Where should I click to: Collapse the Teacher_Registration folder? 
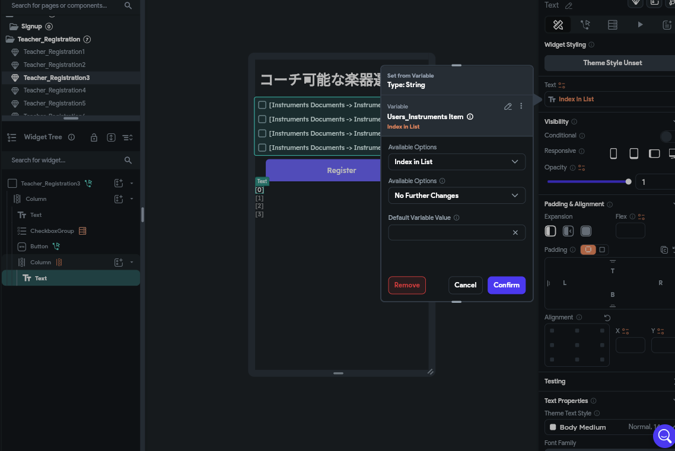(10, 39)
